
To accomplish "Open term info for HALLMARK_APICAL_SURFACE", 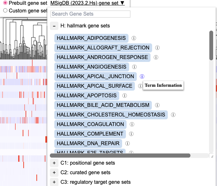I will (x=140, y=86).
